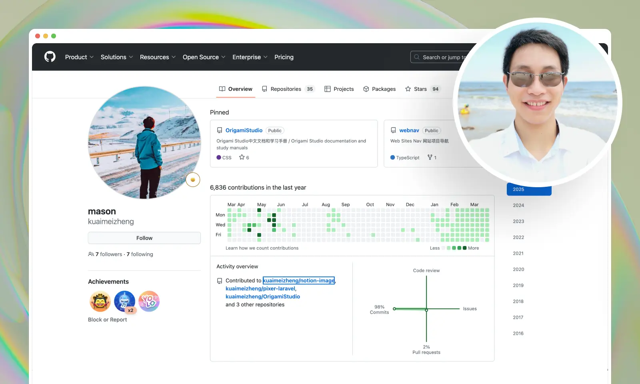
Task: Expand the Solutions menu
Action: [x=117, y=57]
